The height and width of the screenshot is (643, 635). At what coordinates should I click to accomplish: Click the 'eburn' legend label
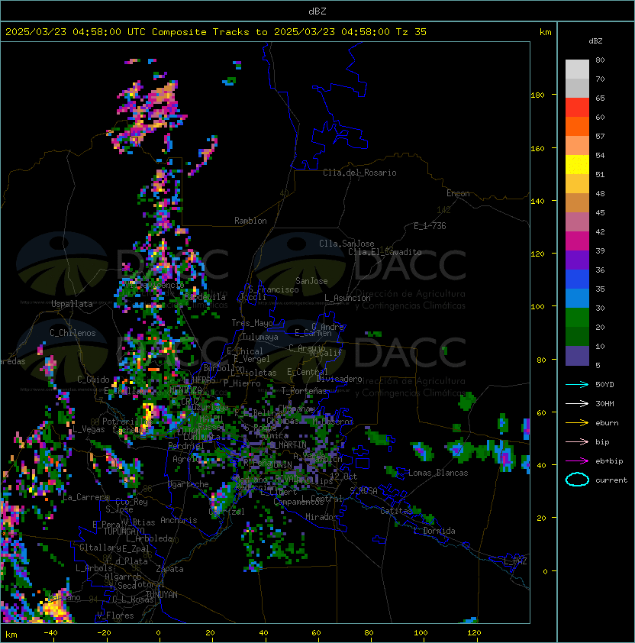(607, 423)
